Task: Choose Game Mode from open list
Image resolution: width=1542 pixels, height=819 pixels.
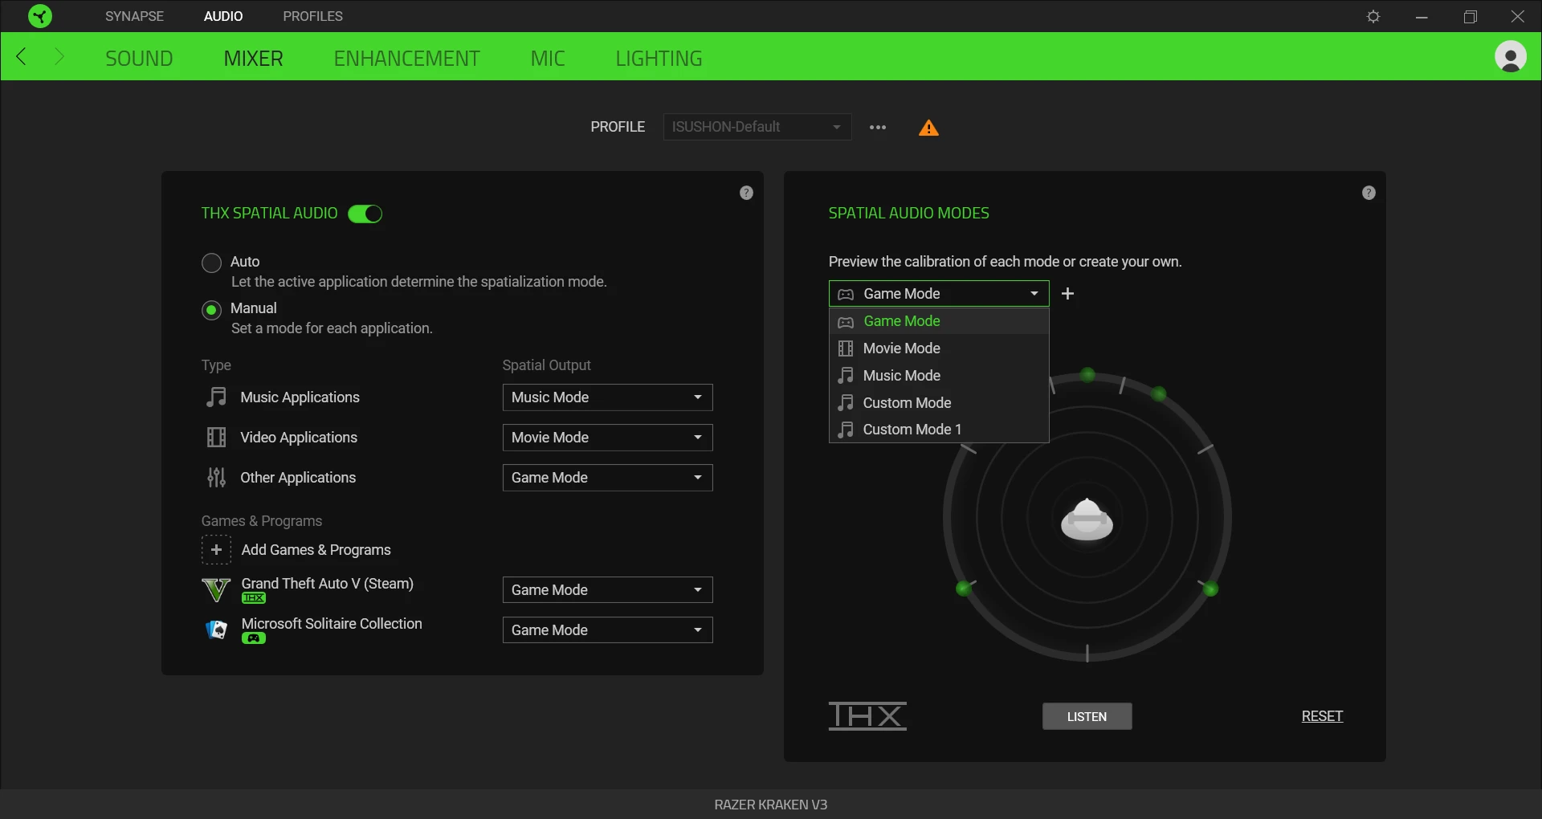Action: pos(939,321)
